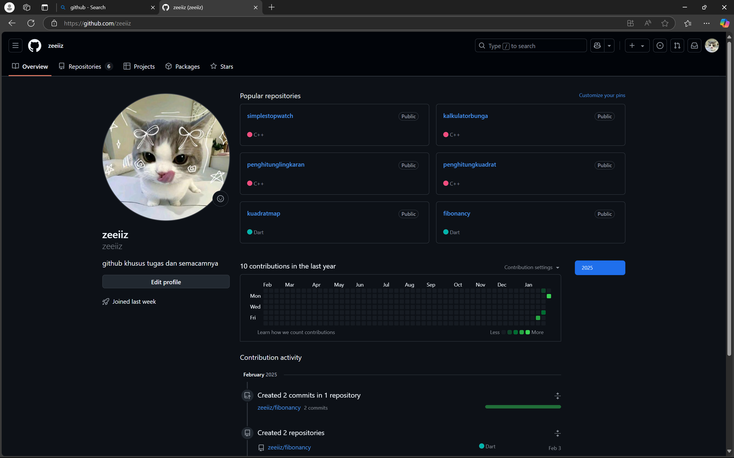
Task: Open the notifications inbox icon
Action: (694, 46)
